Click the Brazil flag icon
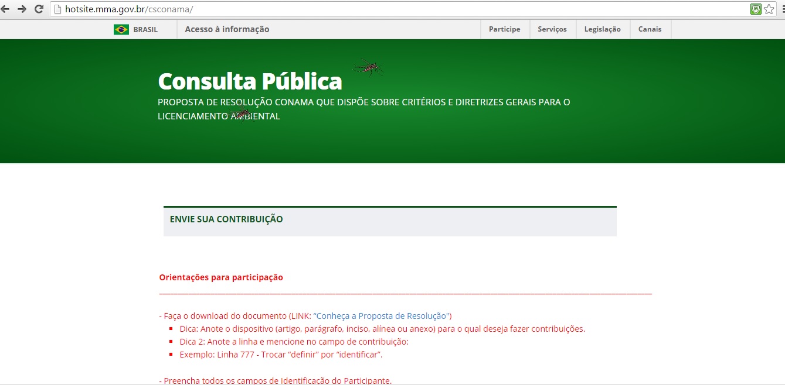The image size is (785, 385). [121, 29]
